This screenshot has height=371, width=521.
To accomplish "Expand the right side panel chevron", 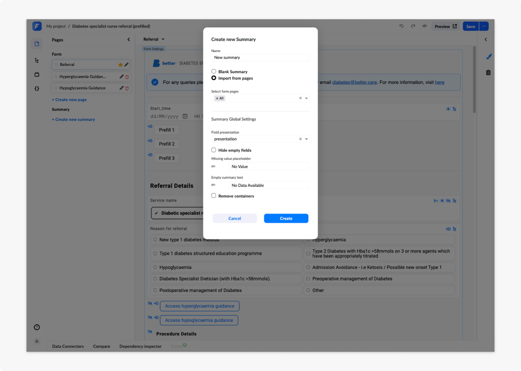I will click(x=486, y=40).
